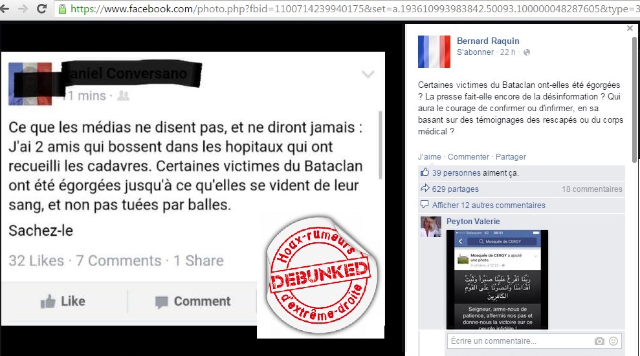Open Bernard Raquin's profile
640x356 pixels.
488,41
